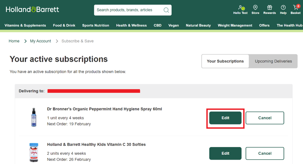Click the Healthy Kids Vitamin C image
This screenshot has height=164, width=303.
(x=33, y=153)
